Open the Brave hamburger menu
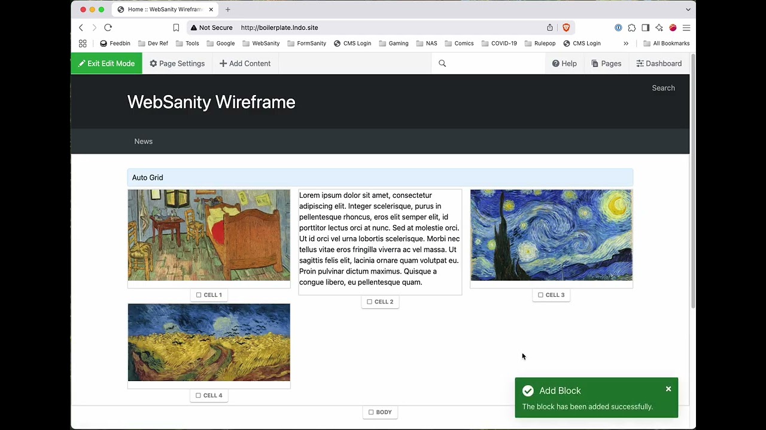Image resolution: width=766 pixels, height=430 pixels. [x=686, y=27]
